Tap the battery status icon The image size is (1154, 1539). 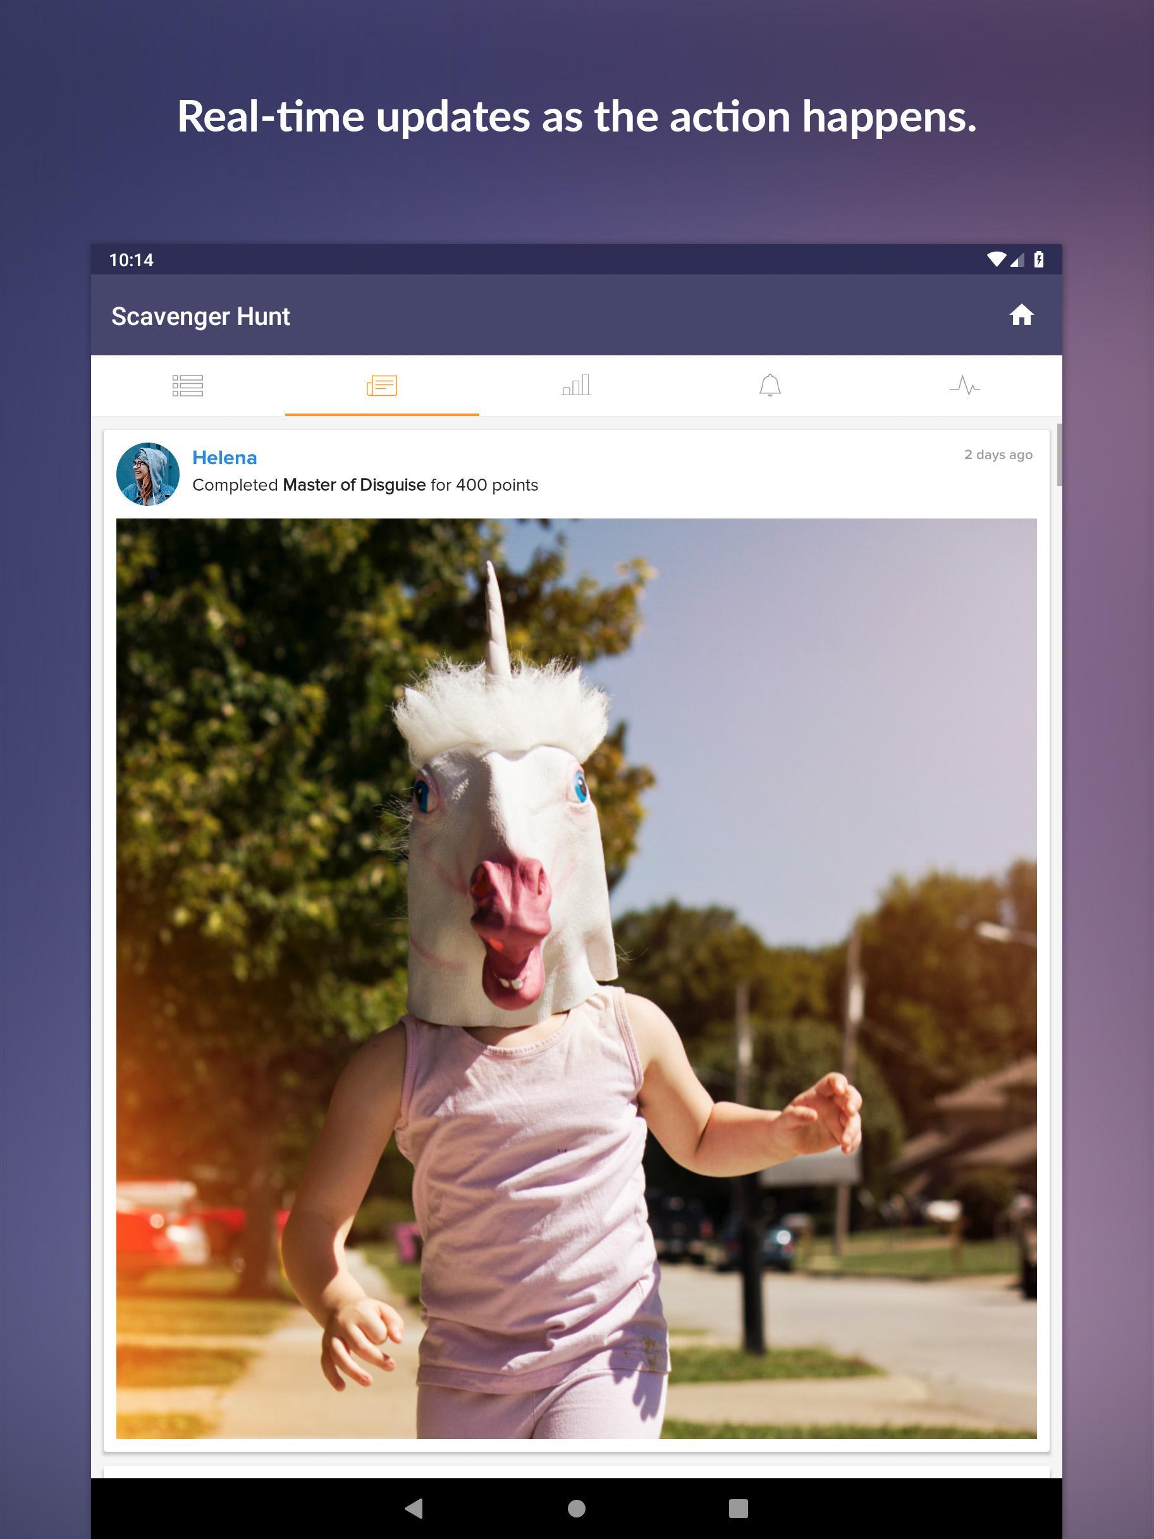[1038, 259]
